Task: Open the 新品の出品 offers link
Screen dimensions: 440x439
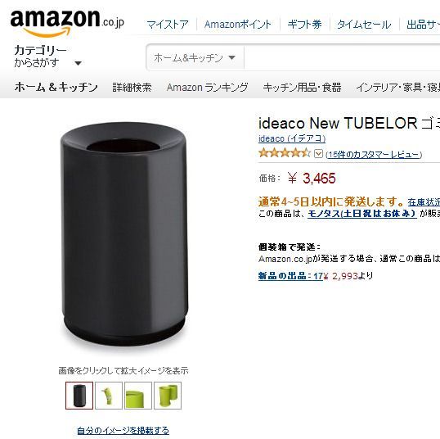Action: (290, 276)
